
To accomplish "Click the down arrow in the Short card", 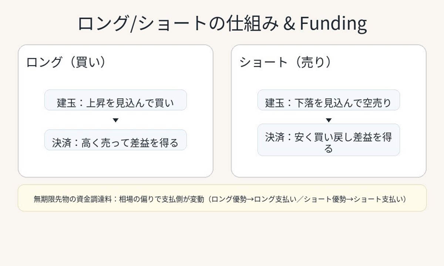I will (329, 120).
